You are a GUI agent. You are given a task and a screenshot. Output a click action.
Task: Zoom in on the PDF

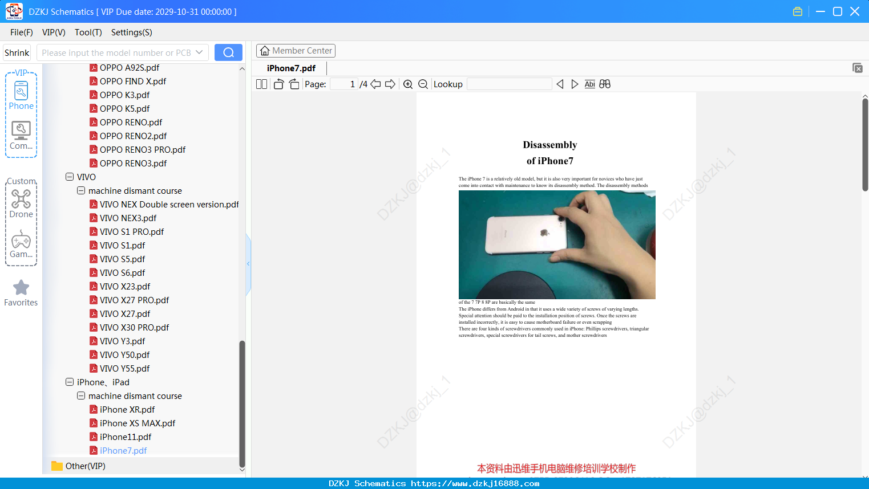click(x=408, y=84)
